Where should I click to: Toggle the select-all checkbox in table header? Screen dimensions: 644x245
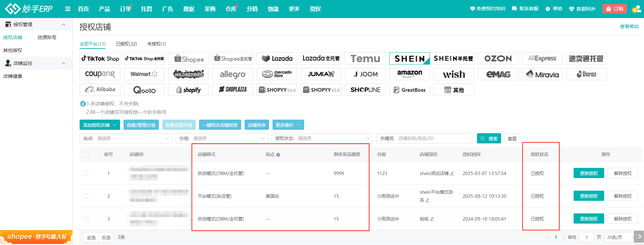tap(86, 154)
